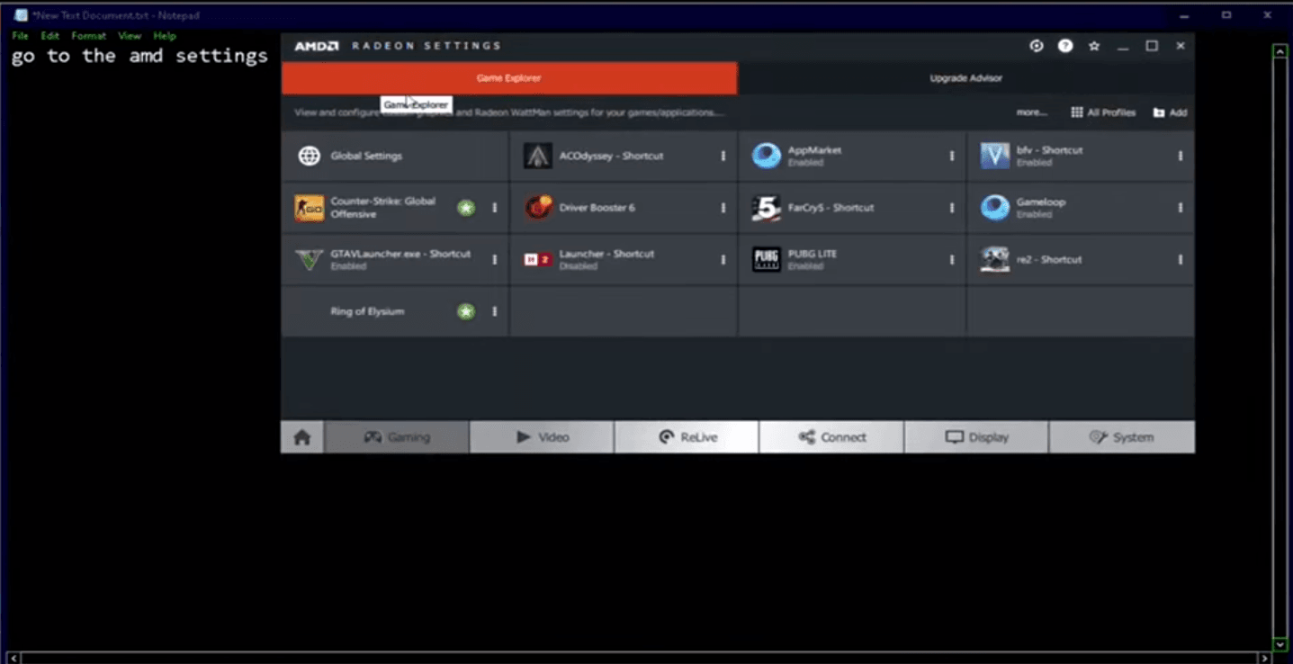This screenshot has width=1293, height=664.
Task: Click the updates notification icon in title bar
Action: (x=1037, y=46)
